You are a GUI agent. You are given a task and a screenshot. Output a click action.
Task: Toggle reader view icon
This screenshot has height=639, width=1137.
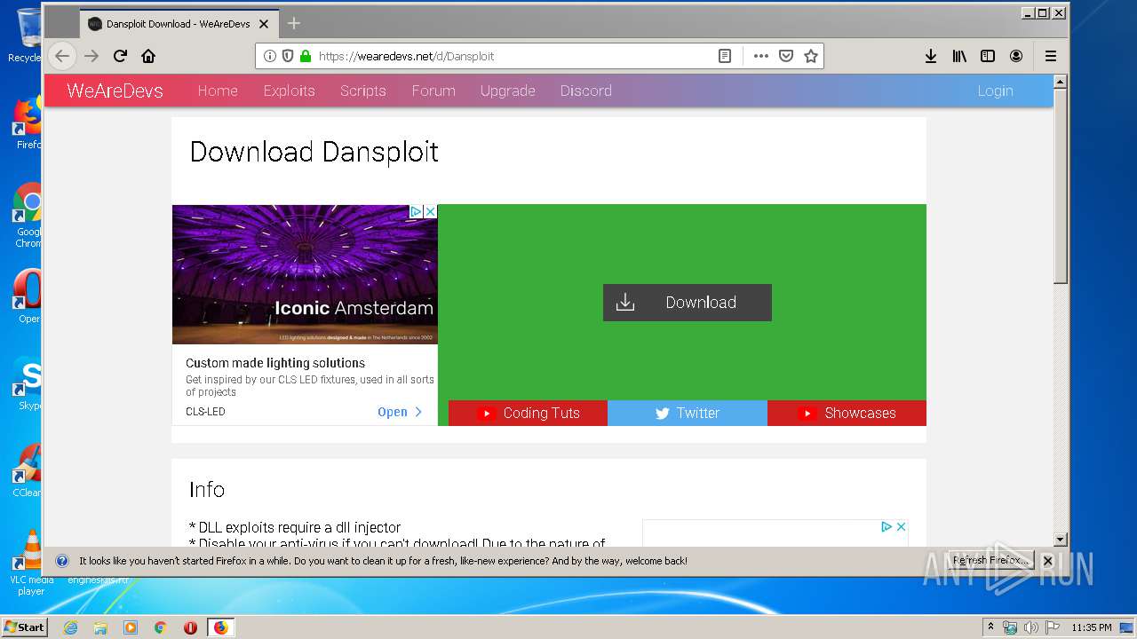(x=725, y=56)
